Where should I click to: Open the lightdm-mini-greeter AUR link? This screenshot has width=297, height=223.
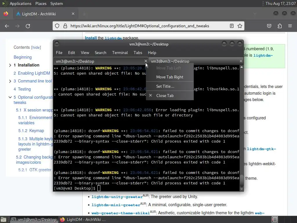pyautogui.click(x=116, y=205)
